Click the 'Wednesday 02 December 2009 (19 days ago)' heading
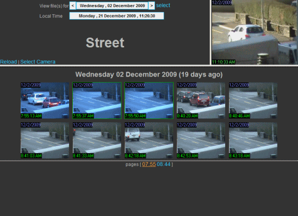The image size is (298, 216). click(x=149, y=74)
